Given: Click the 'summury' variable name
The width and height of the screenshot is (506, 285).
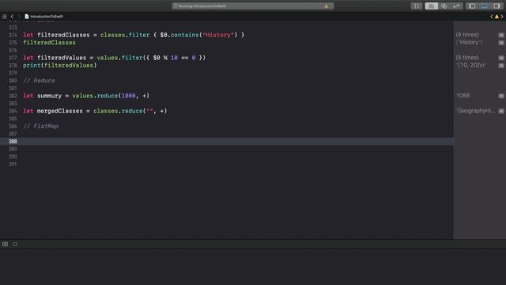Looking at the screenshot, I should tap(49, 96).
